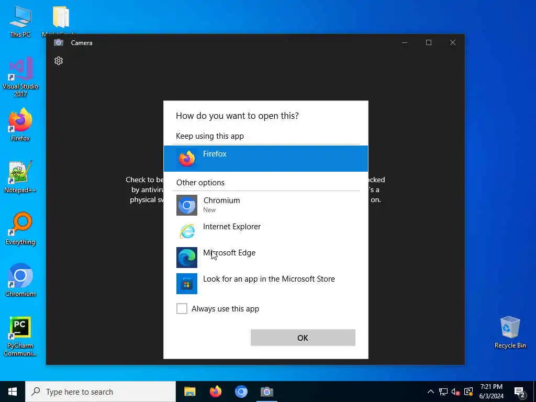Click the Firefox icon in the dialog
536x402 pixels.
coord(187,159)
